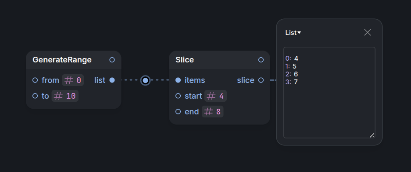The width and height of the screenshot is (411, 172).
Task: Open the List type dropdown
Action: click(x=293, y=33)
